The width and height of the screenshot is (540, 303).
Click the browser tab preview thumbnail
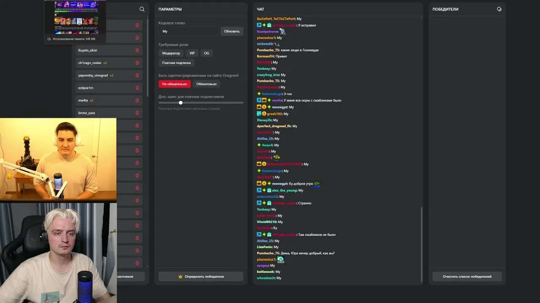point(76,17)
